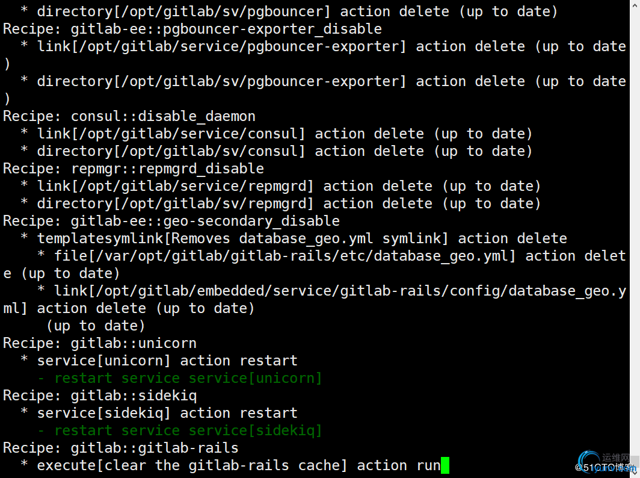Click the 'directory[/opt/gitlab/sv/consul]' text

tap(171, 151)
